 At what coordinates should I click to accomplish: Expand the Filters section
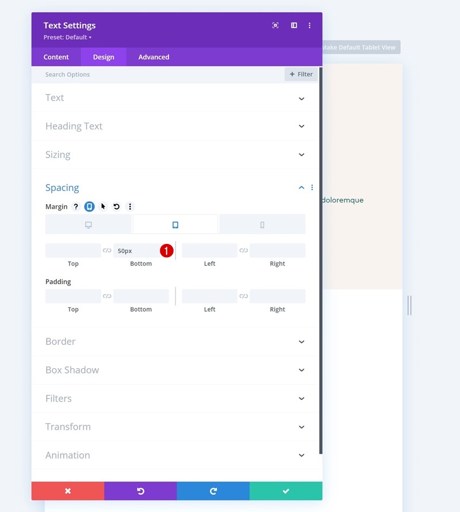175,398
